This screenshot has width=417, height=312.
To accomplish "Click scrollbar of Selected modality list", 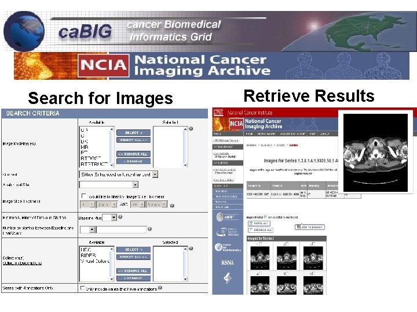I will point(185,147).
